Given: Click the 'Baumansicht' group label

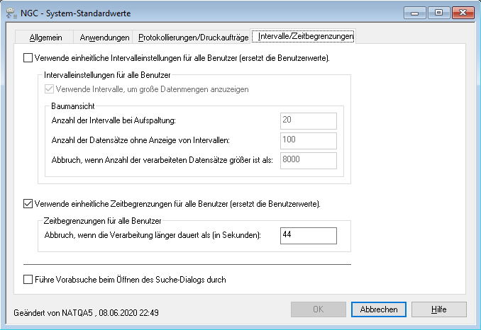Looking at the screenshot, I should [73, 106].
